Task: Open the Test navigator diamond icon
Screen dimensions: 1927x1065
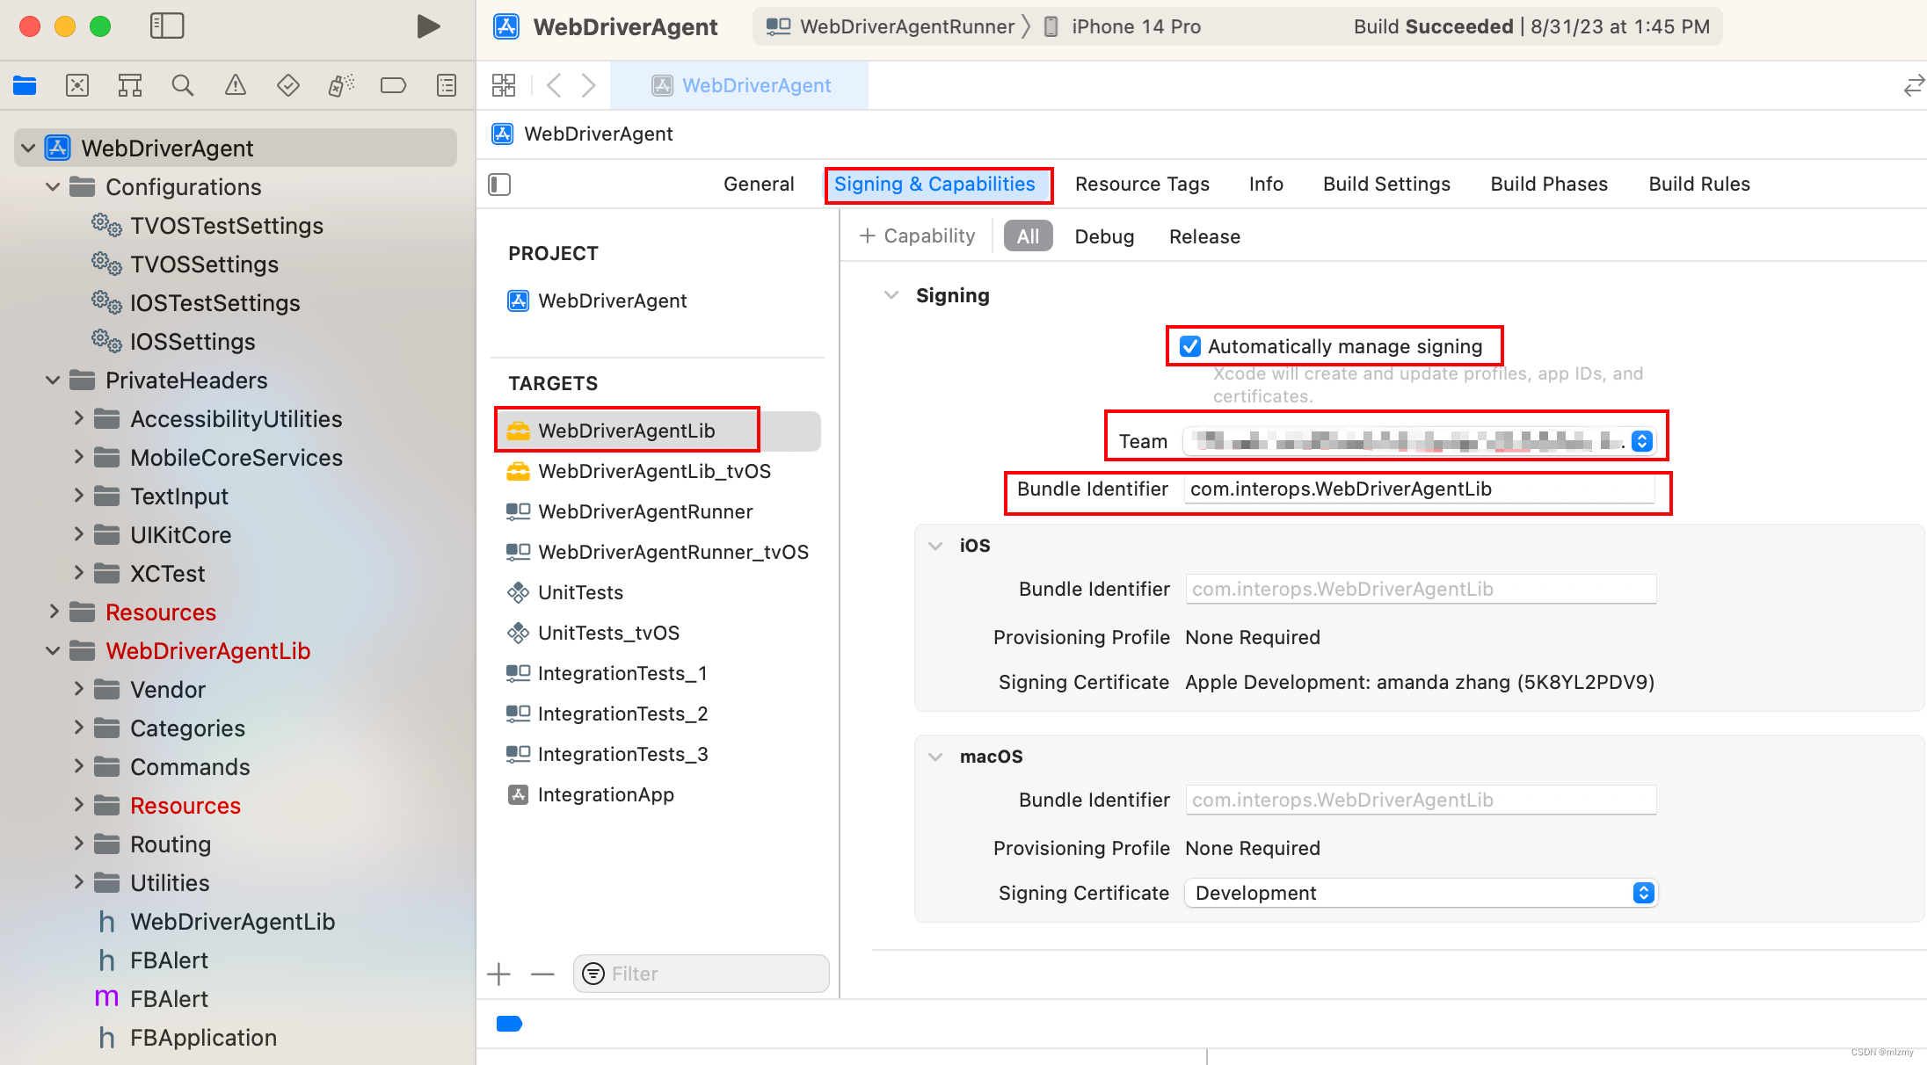Action: pos(288,85)
